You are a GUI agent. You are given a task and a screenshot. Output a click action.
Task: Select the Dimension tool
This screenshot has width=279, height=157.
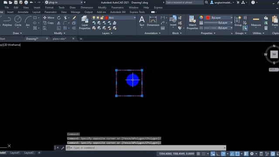tap(153, 21)
